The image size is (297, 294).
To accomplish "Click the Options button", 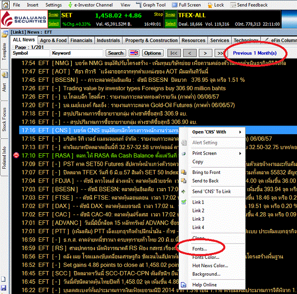I will 153,53.
